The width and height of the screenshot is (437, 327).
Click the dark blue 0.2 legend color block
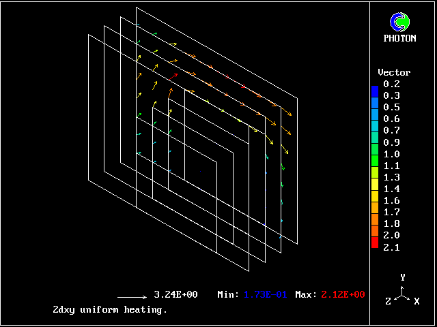point(374,90)
